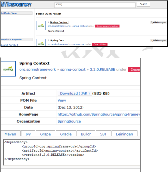
Task: Click the artifact description text below the breadcrumb
Action: point(33,78)
